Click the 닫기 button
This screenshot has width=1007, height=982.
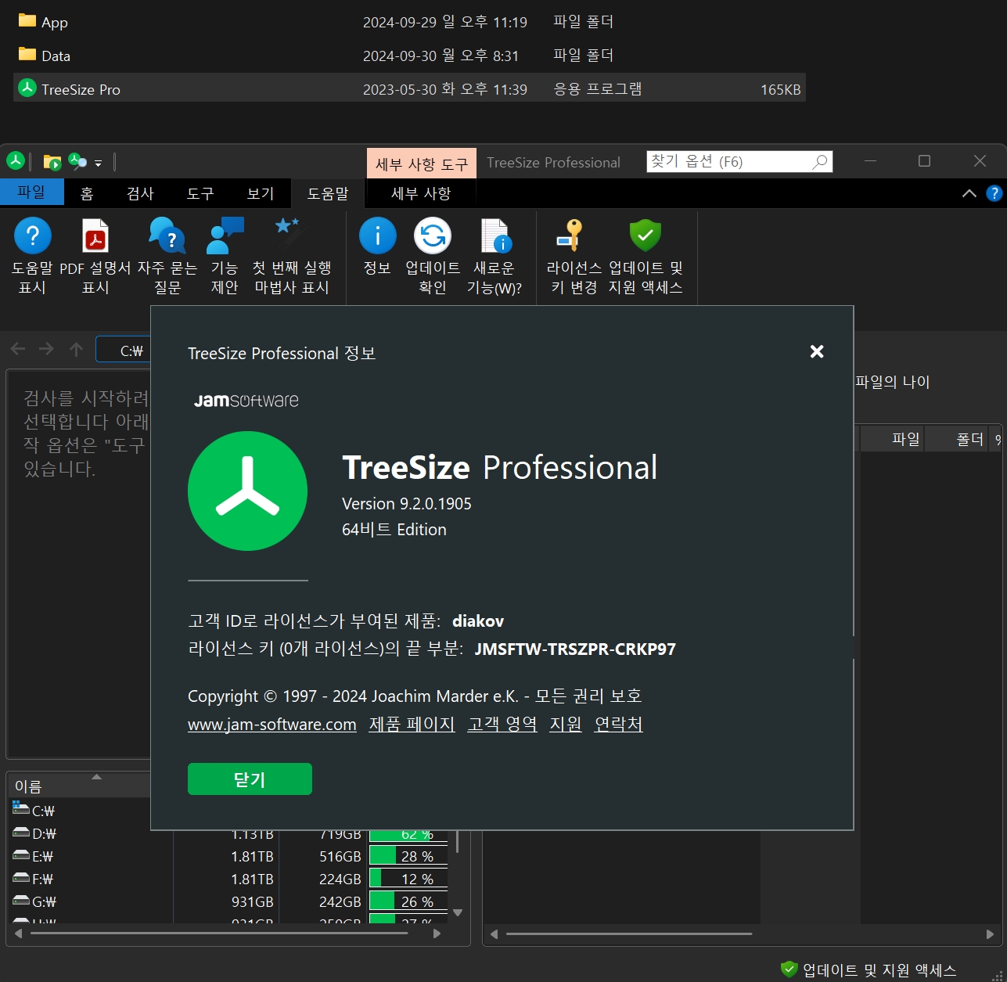pos(250,779)
